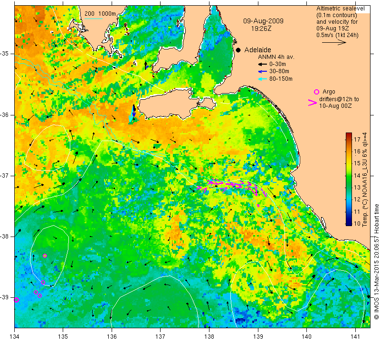The height and width of the screenshot is (342, 380).
Task: Click the '09-Aug-2009' date label
Action: (x=263, y=21)
